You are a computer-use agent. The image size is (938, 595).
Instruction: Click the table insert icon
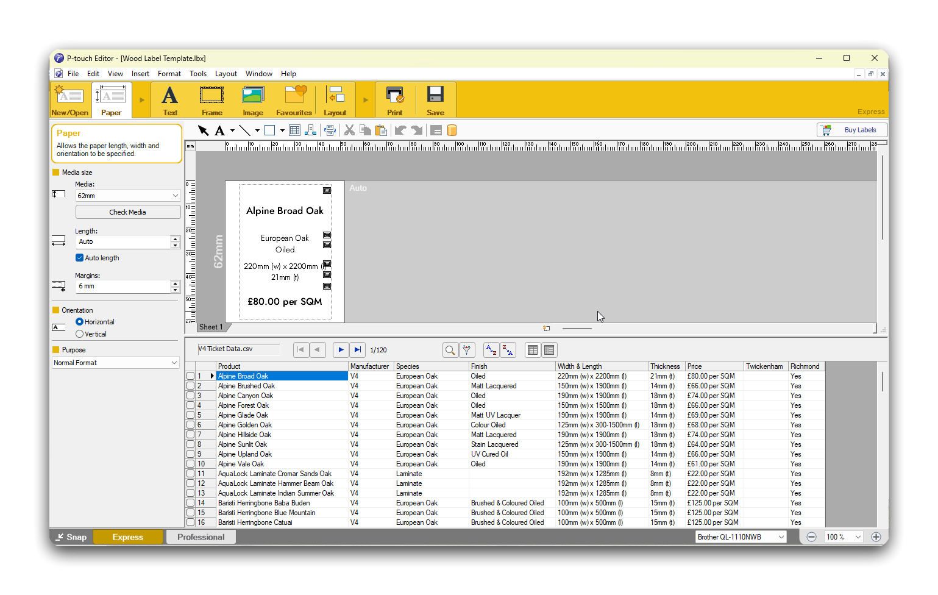click(x=295, y=130)
